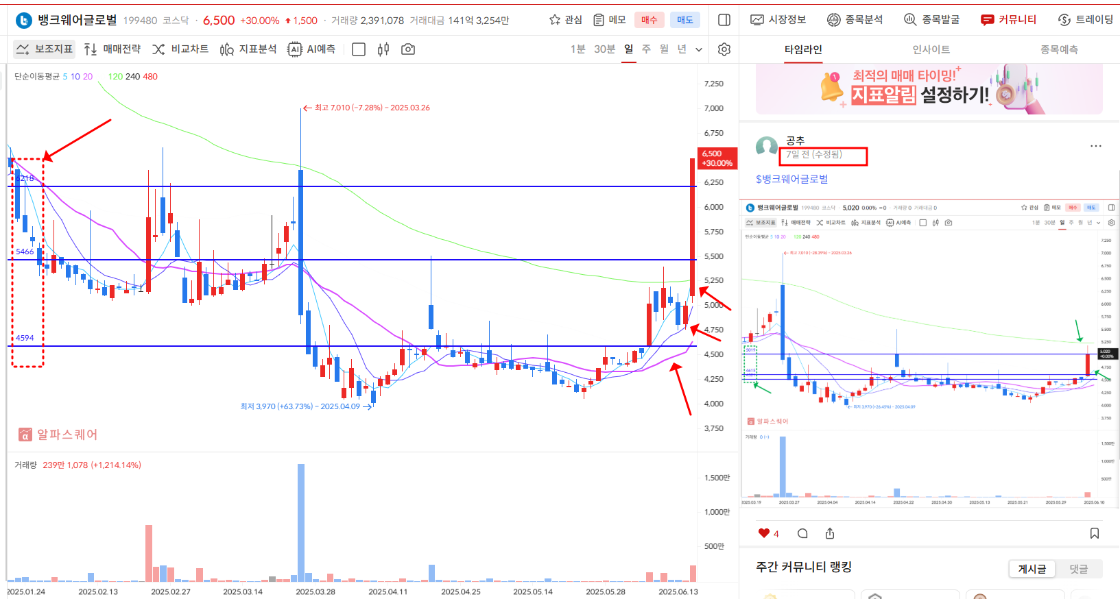Click the 단순이동평균 indicator name
This screenshot has width=1120, height=599.
point(37,76)
